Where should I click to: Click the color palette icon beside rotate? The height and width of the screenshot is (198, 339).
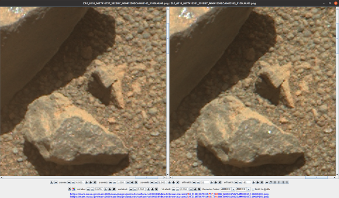click(74, 189)
